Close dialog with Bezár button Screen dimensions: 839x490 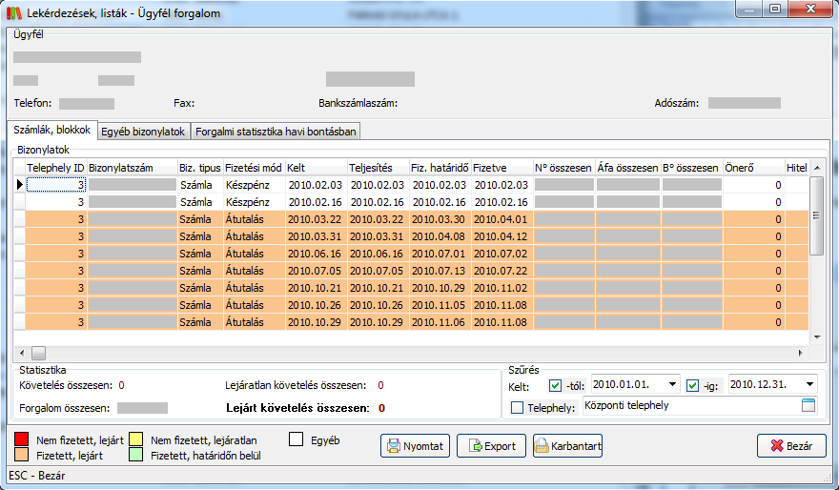(790, 446)
